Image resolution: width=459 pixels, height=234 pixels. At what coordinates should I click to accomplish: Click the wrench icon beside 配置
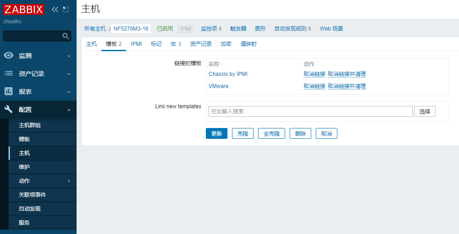pyautogui.click(x=9, y=110)
